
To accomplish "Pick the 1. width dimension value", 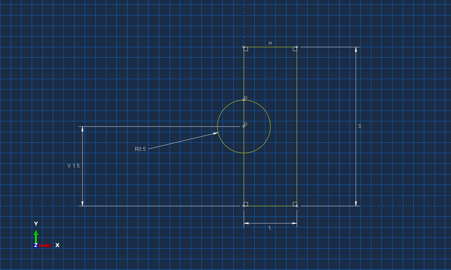I will click(270, 228).
